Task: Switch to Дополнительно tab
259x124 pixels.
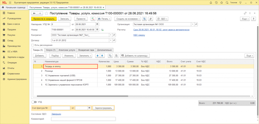Action: [x=104, y=50]
